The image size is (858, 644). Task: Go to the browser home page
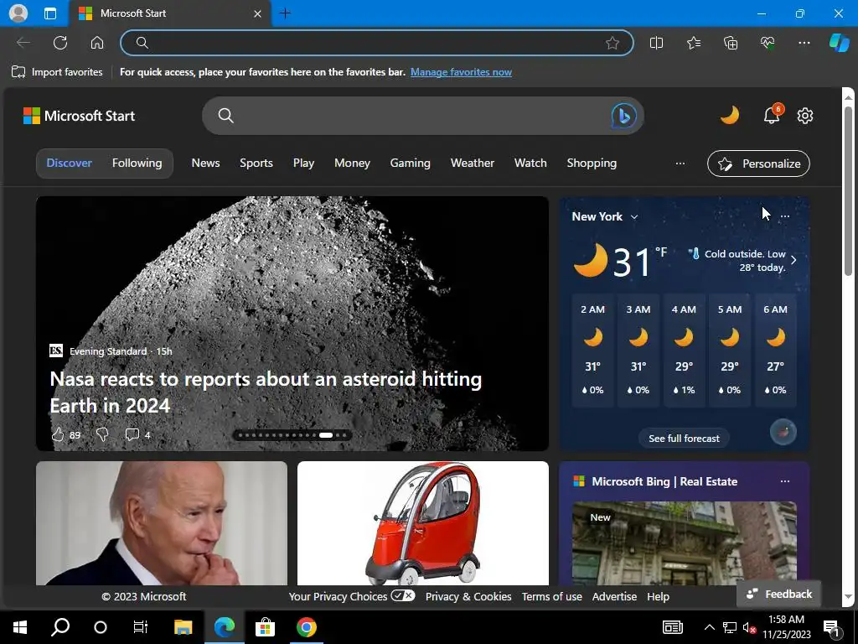click(97, 43)
